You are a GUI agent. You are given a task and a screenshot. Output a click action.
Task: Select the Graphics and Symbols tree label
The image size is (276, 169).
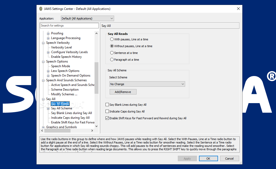pyautogui.click(x=61, y=127)
